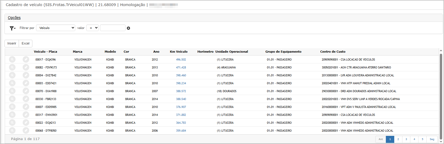
Task: Open the filter funnel icon menu
Action: pos(12,28)
